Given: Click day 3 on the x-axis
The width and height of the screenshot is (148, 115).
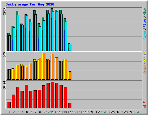Looking at the screenshot, I should point(18,112).
